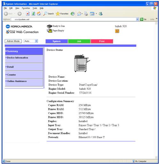Open the Auto language dropdown
This screenshot has height=165, width=160.
(31, 41)
